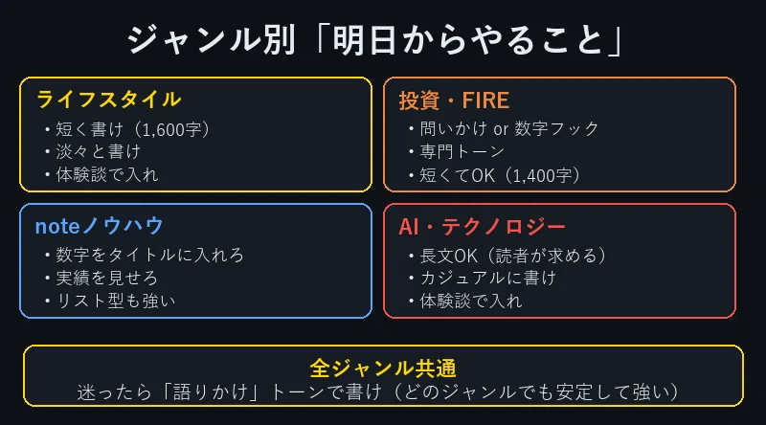Select the 投資・FIRE heading
The width and height of the screenshot is (766, 425).
pos(454,101)
